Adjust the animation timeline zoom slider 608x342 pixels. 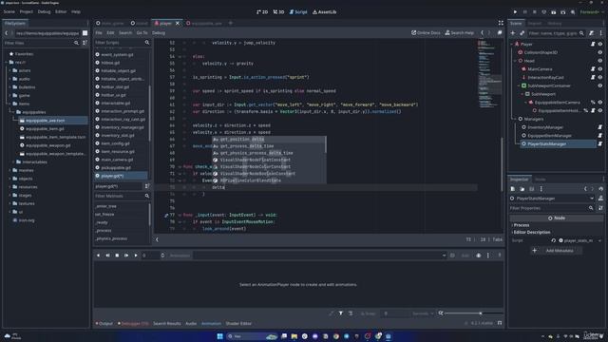pyautogui.click(x=473, y=313)
